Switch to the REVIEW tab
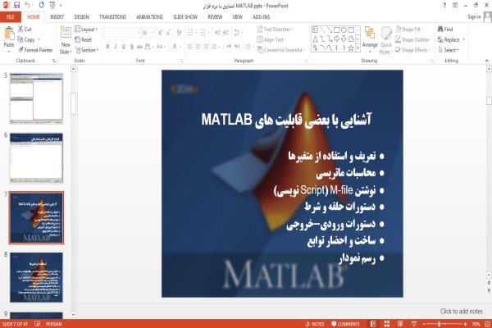The height and width of the screenshot is (328, 492). (x=215, y=17)
